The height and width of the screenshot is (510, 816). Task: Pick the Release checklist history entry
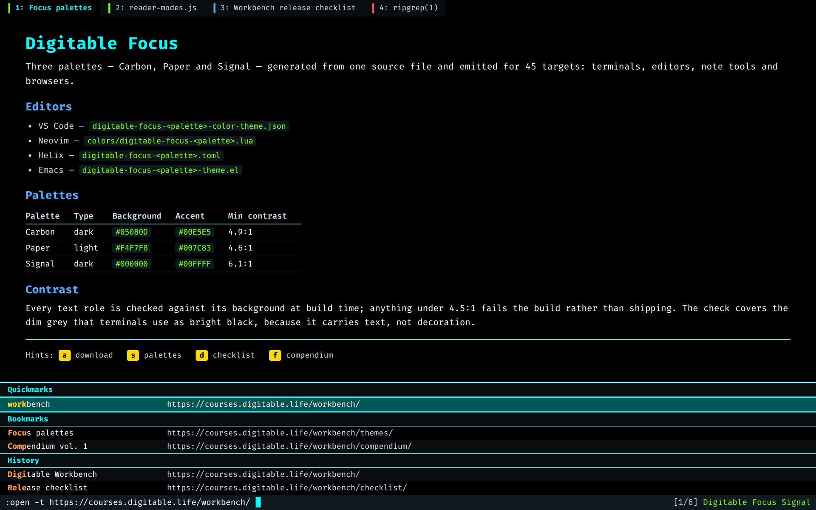pos(408,488)
